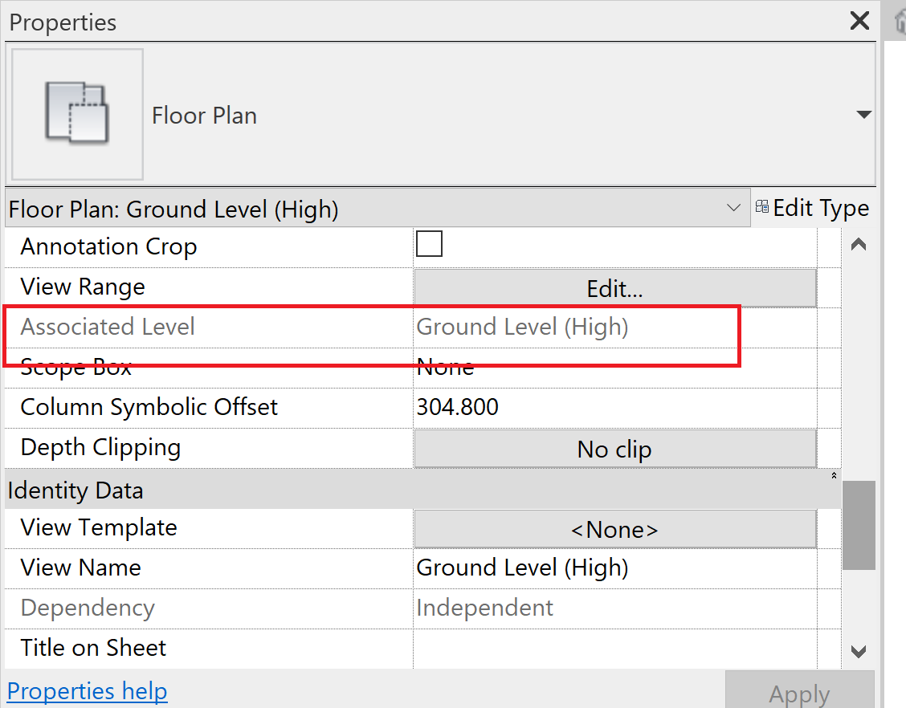The height and width of the screenshot is (708, 906).
Task: Click No clip for Depth Clipping
Action: [614, 447]
